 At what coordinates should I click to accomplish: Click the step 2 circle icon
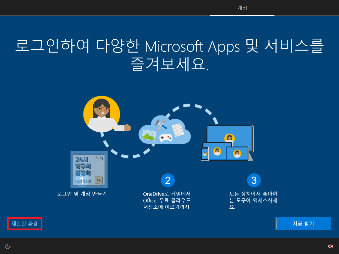[x=168, y=180]
